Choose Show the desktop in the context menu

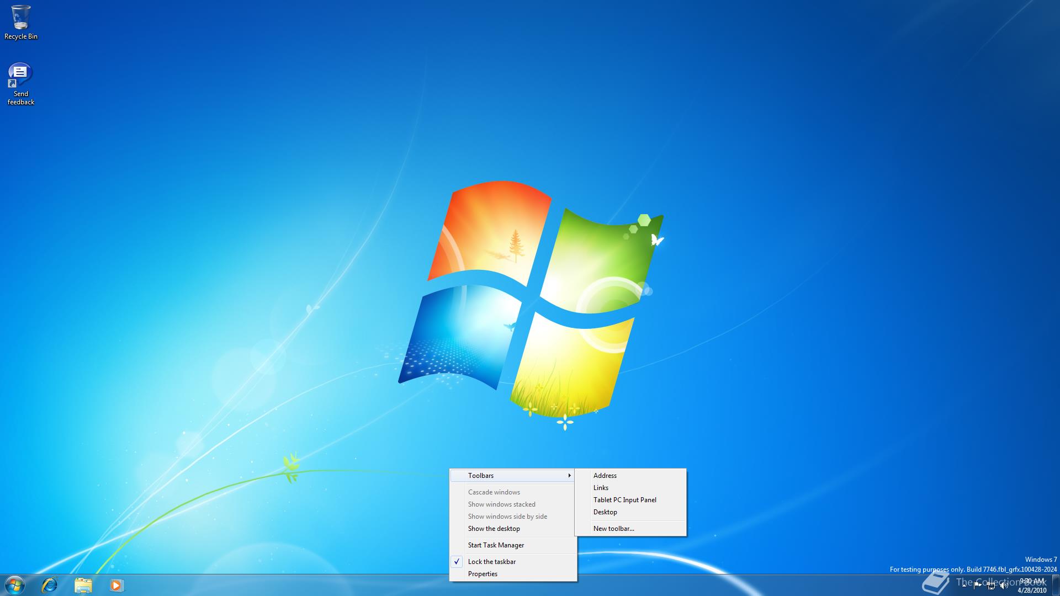pos(513,529)
